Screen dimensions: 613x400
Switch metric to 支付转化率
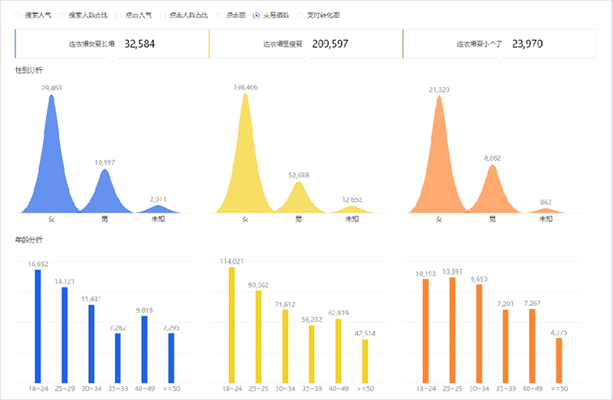[x=300, y=15]
